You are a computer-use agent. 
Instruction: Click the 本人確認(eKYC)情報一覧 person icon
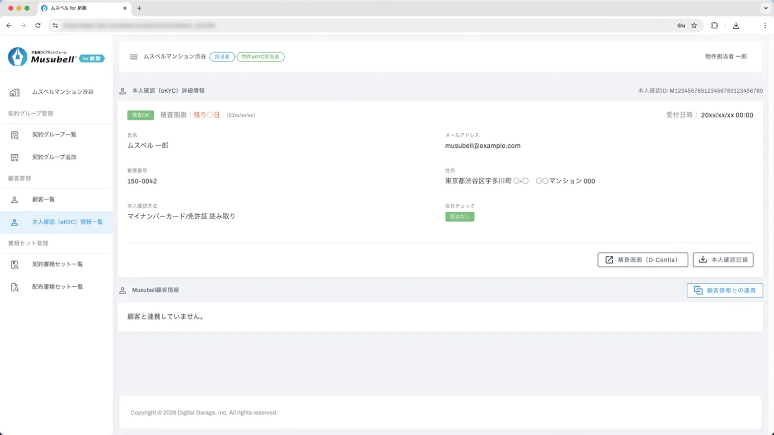pyautogui.click(x=14, y=222)
